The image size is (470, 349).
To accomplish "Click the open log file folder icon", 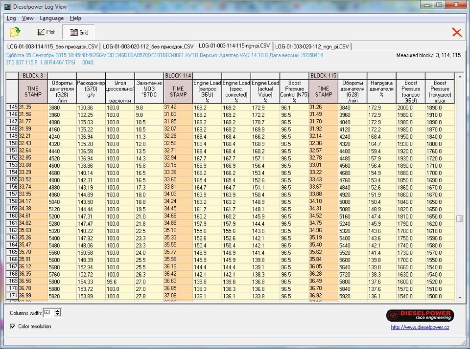I will pos(15,32).
